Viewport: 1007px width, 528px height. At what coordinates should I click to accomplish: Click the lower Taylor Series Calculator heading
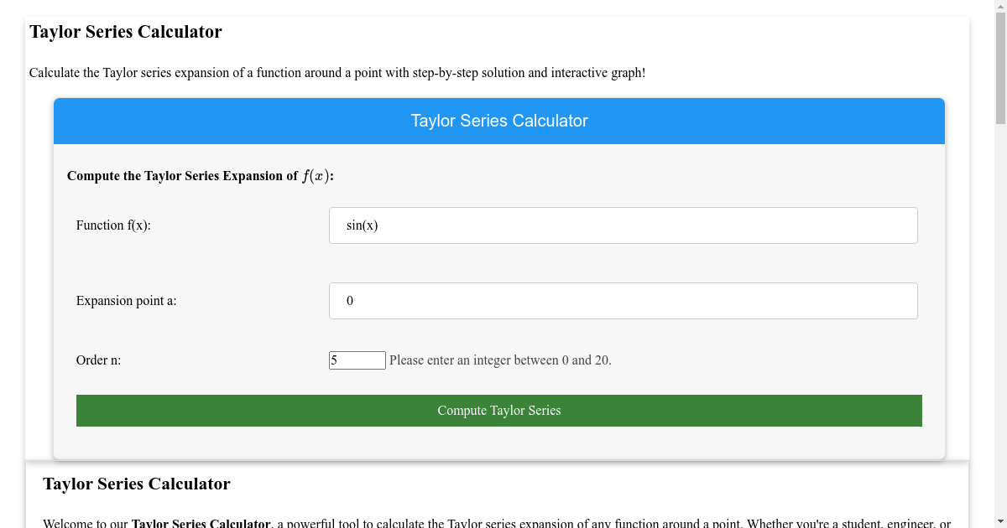click(137, 484)
